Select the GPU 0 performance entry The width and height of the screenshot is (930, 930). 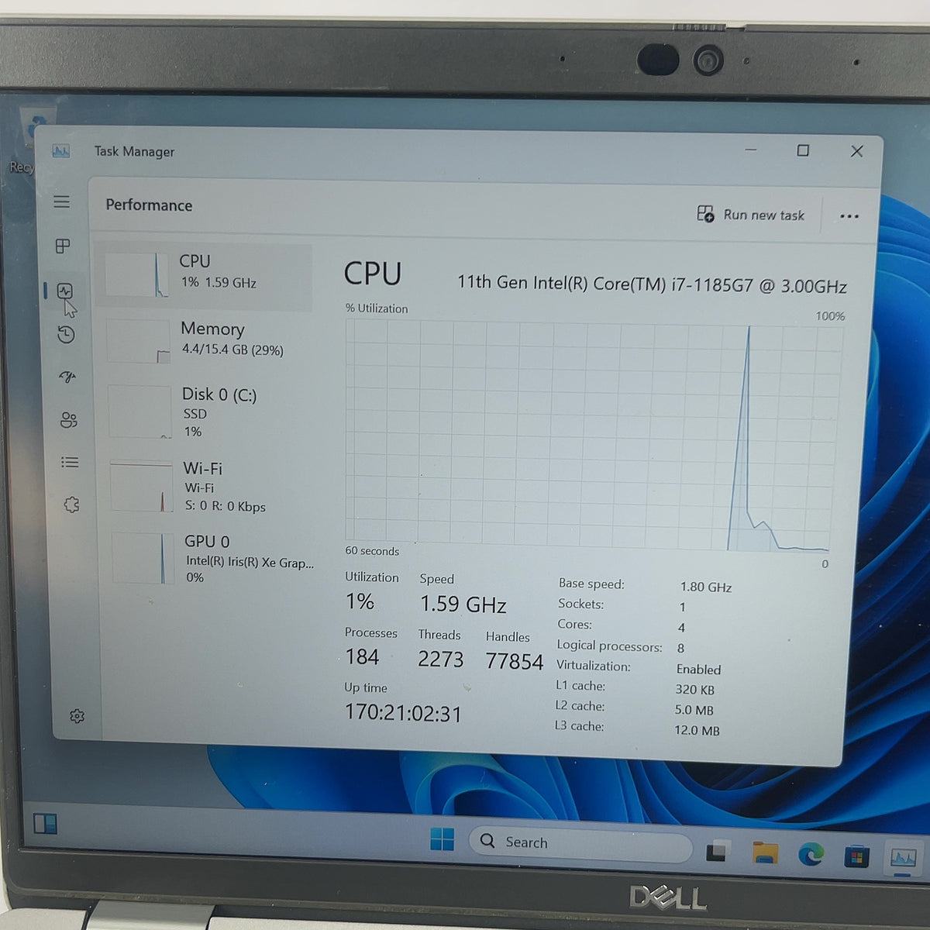click(212, 559)
